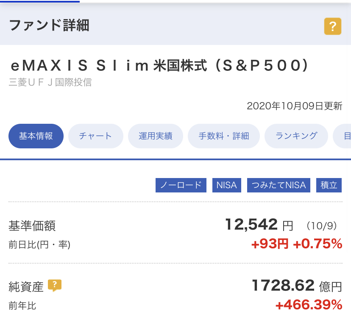Click the NISA tag
Viewport: 351px width, 323px height.
(226, 185)
